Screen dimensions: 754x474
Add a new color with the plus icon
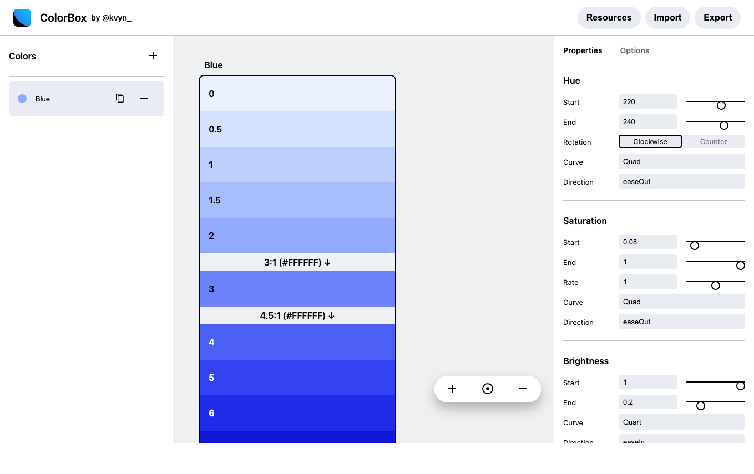[x=153, y=55]
